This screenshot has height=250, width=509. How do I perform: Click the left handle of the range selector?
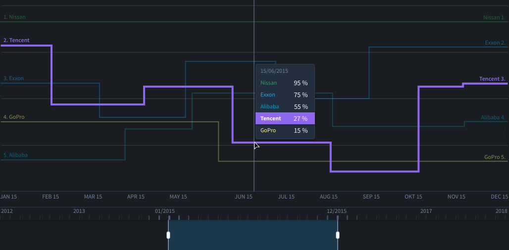point(168,235)
